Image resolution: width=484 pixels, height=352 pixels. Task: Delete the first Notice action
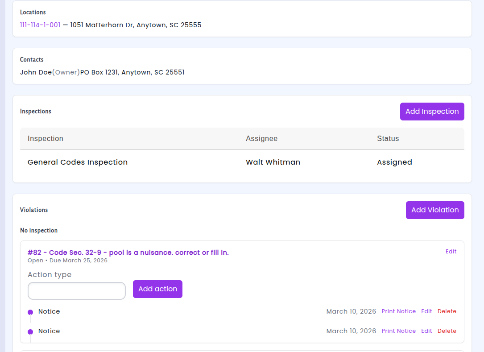(447, 311)
